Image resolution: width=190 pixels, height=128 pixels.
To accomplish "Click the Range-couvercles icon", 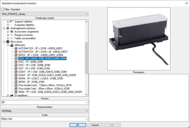I will tap(12, 35).
